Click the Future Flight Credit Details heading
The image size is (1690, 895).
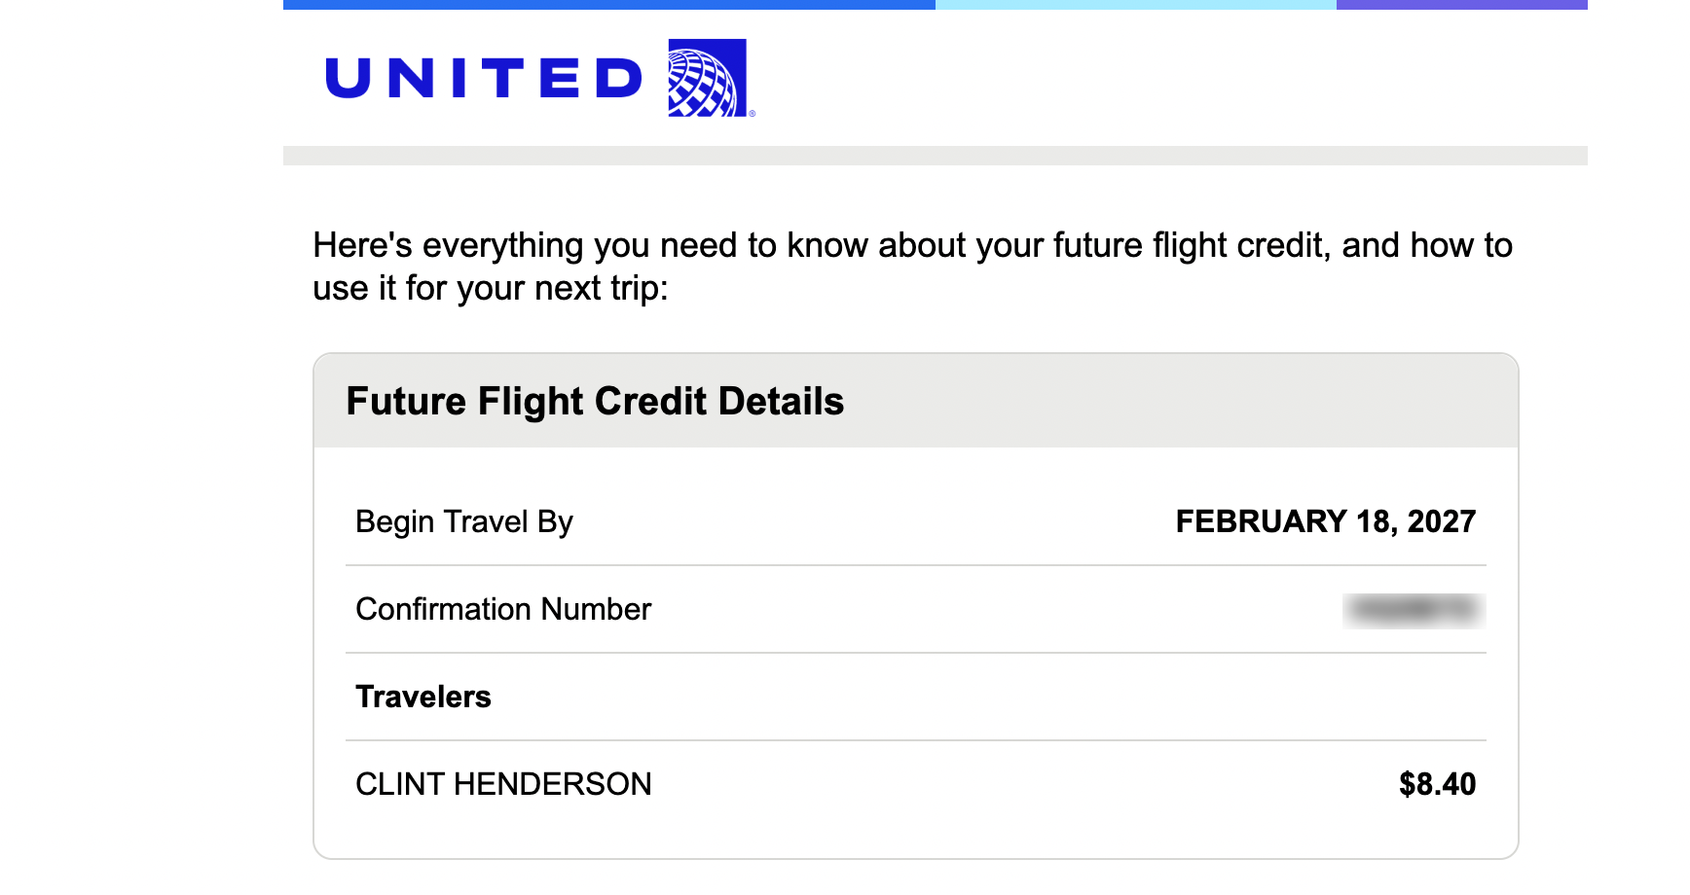pos(595,401)
